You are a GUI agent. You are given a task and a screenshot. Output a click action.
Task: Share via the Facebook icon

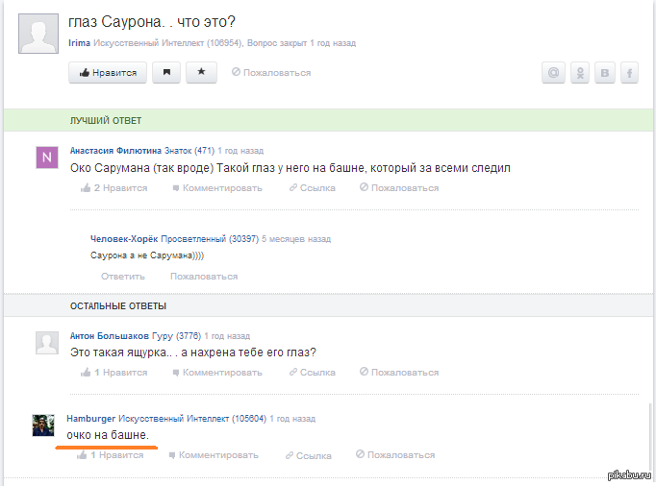pos(630,72)
